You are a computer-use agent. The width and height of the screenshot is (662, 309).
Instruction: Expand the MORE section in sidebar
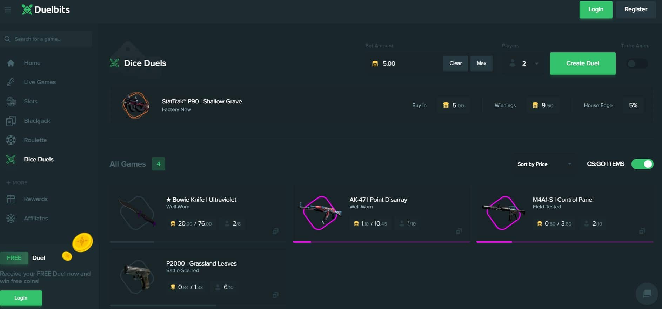click(x=17, y=183)
